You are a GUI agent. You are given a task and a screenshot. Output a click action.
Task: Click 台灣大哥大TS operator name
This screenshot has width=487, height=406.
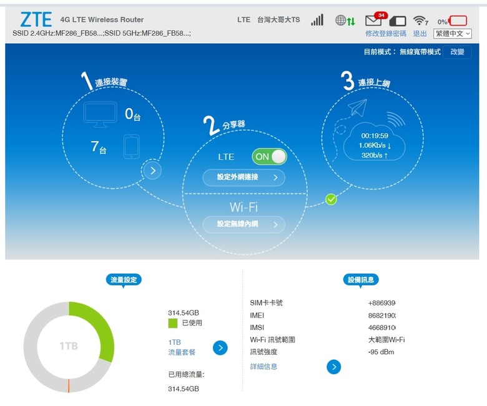point(278,20)
